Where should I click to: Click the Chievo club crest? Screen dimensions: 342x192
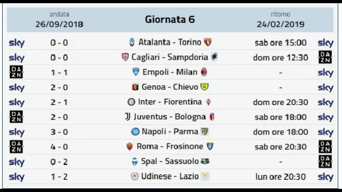204,87
